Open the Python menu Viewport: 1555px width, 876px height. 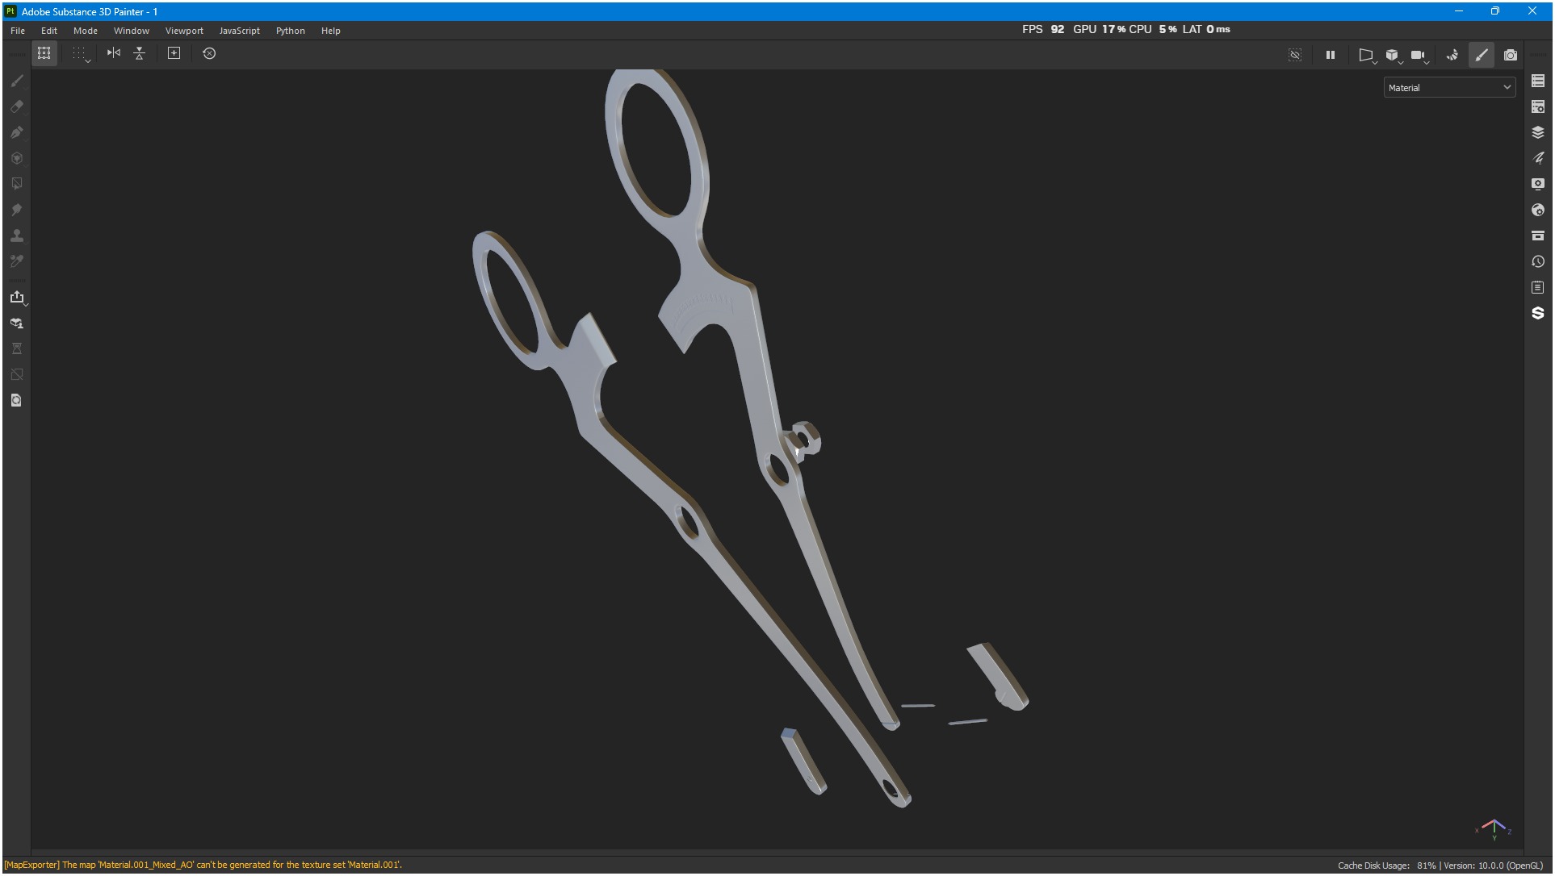[291, 31]
